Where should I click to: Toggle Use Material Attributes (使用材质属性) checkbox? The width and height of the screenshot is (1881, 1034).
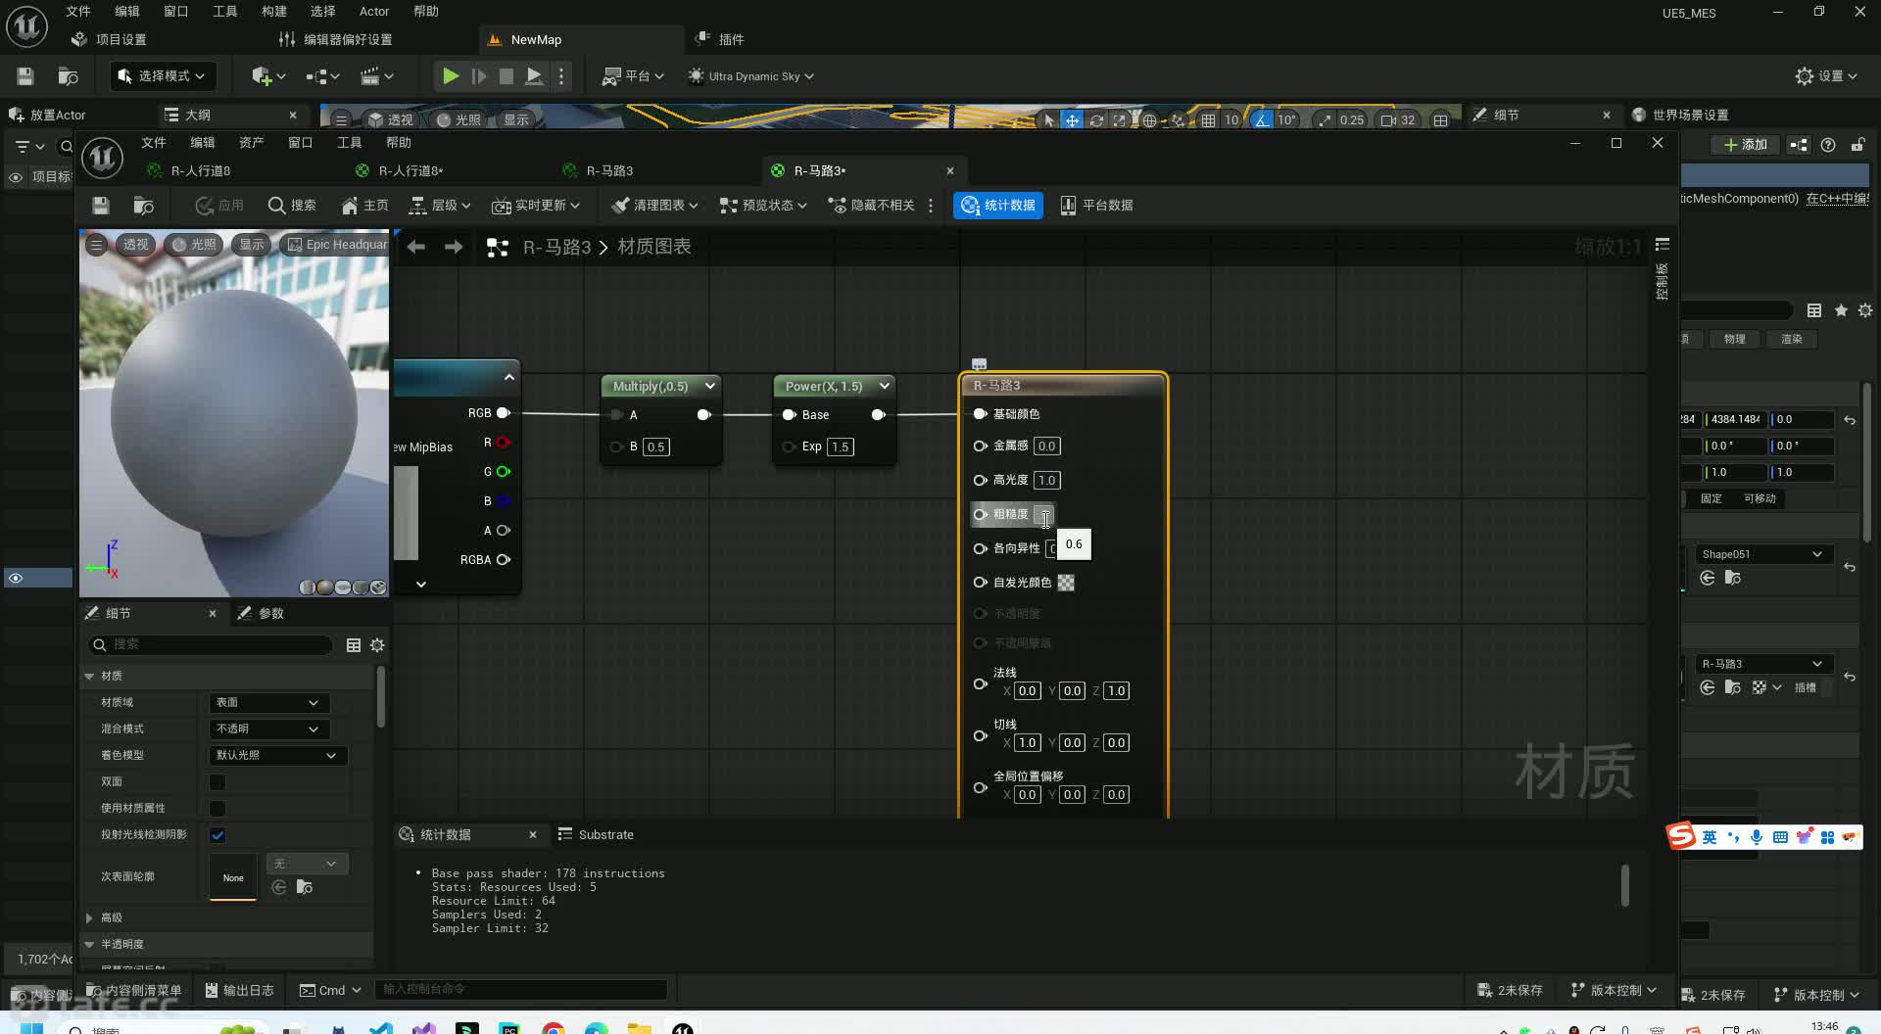point(217,808)
